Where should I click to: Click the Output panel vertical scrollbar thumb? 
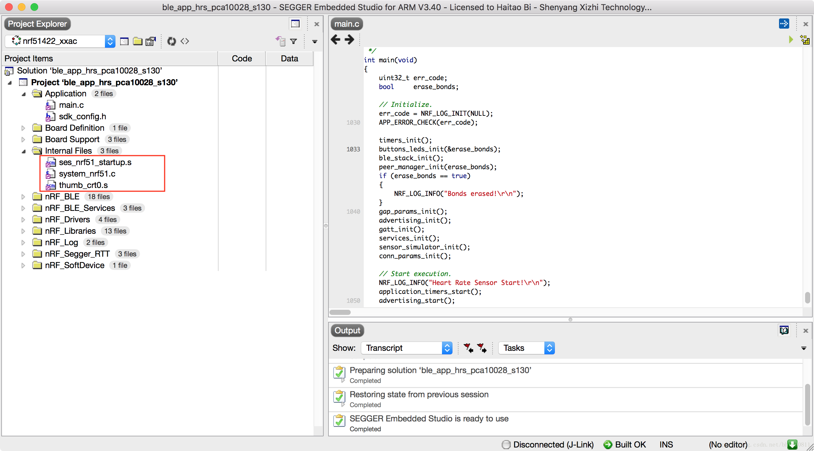pyautogui.click(x=807, y=405)
